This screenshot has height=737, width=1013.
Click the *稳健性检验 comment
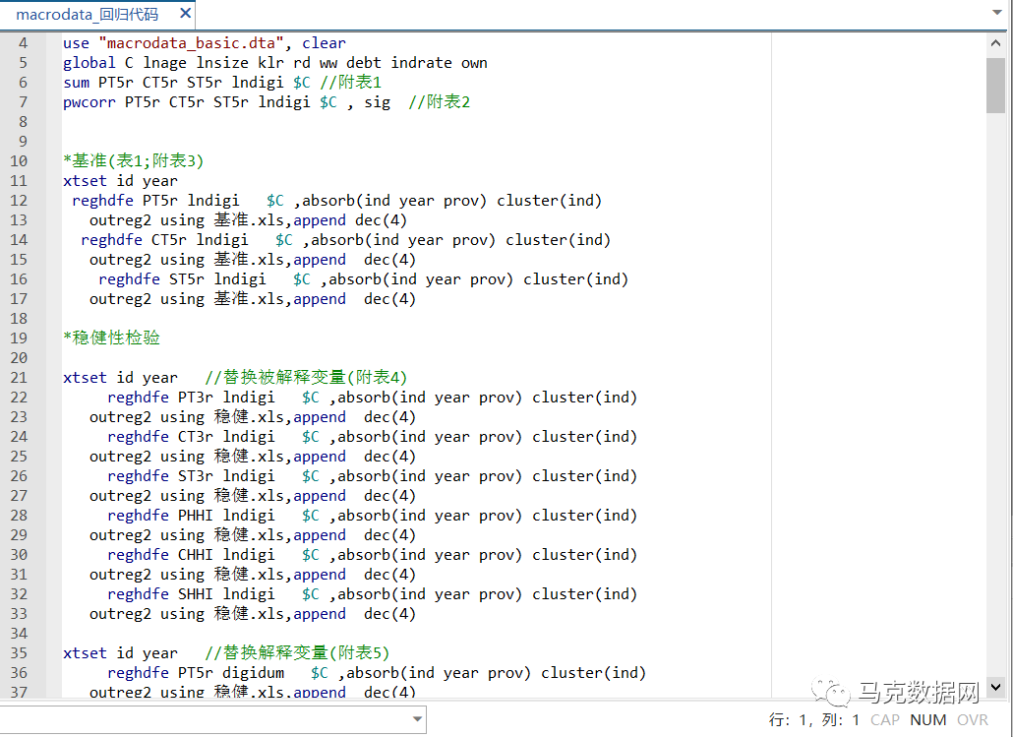click(x=111, y=338)
